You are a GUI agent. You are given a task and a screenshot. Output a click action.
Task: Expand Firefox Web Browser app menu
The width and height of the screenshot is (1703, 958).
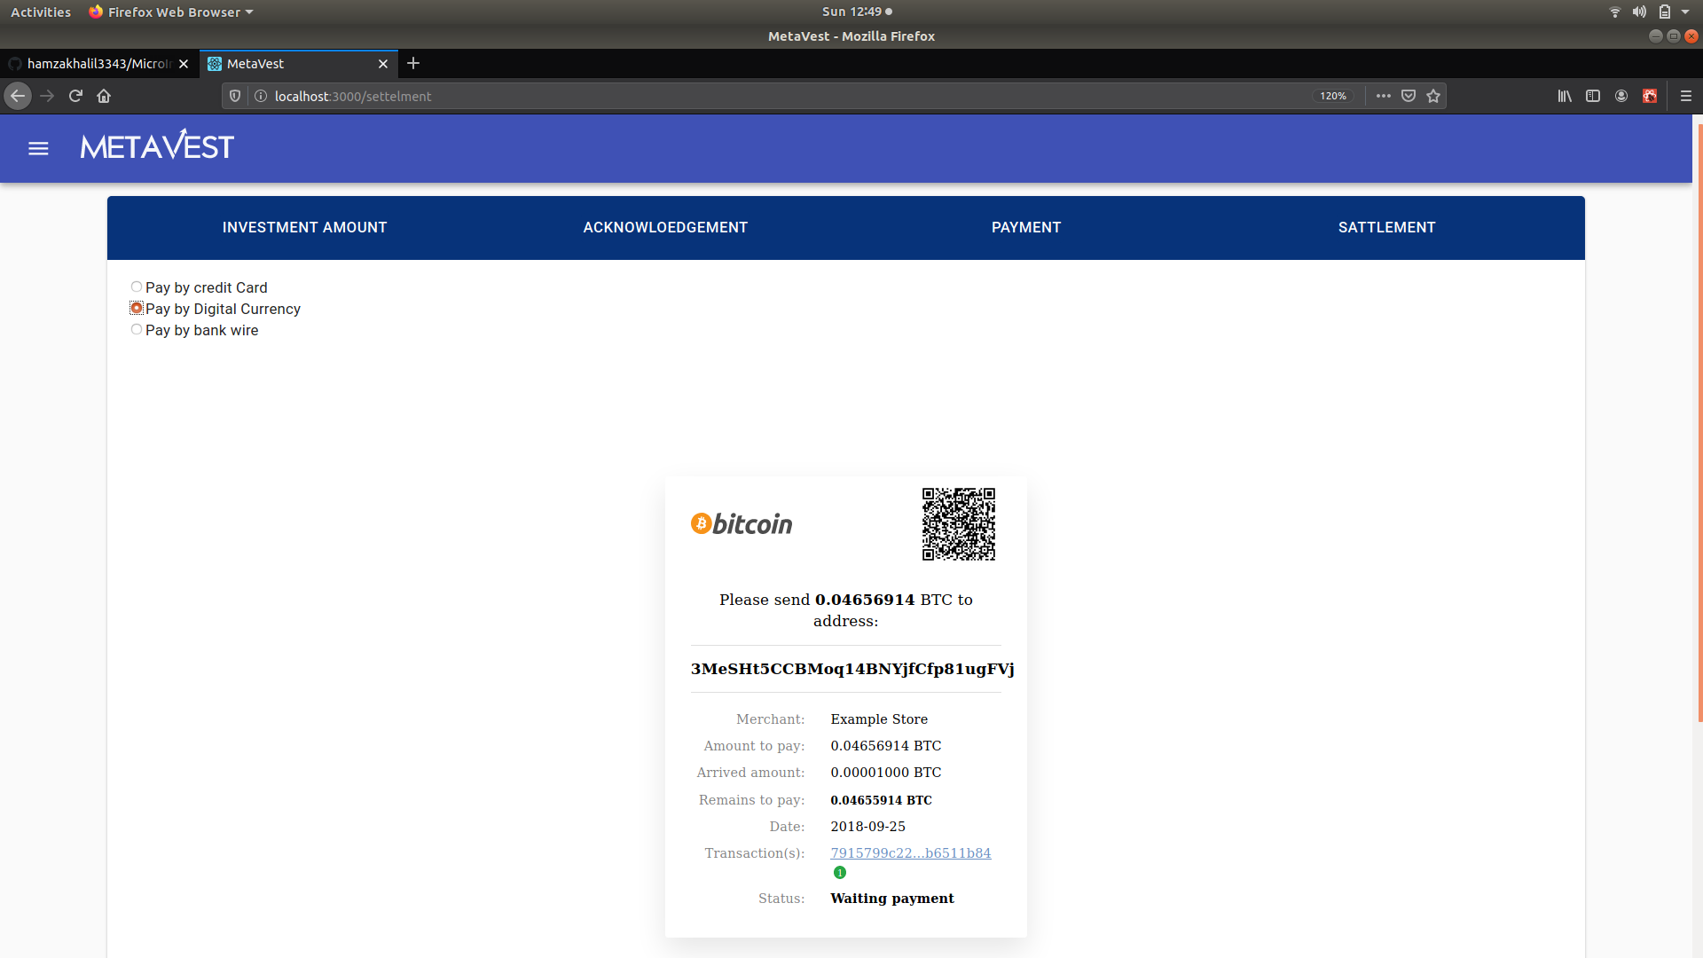[173, 12]
